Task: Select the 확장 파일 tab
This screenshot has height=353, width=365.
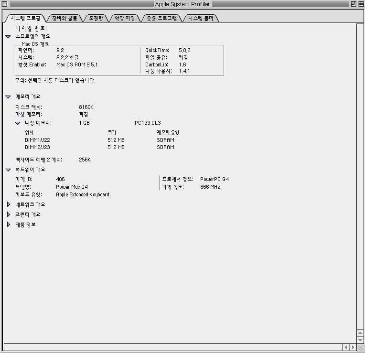Action: (125, 19)
